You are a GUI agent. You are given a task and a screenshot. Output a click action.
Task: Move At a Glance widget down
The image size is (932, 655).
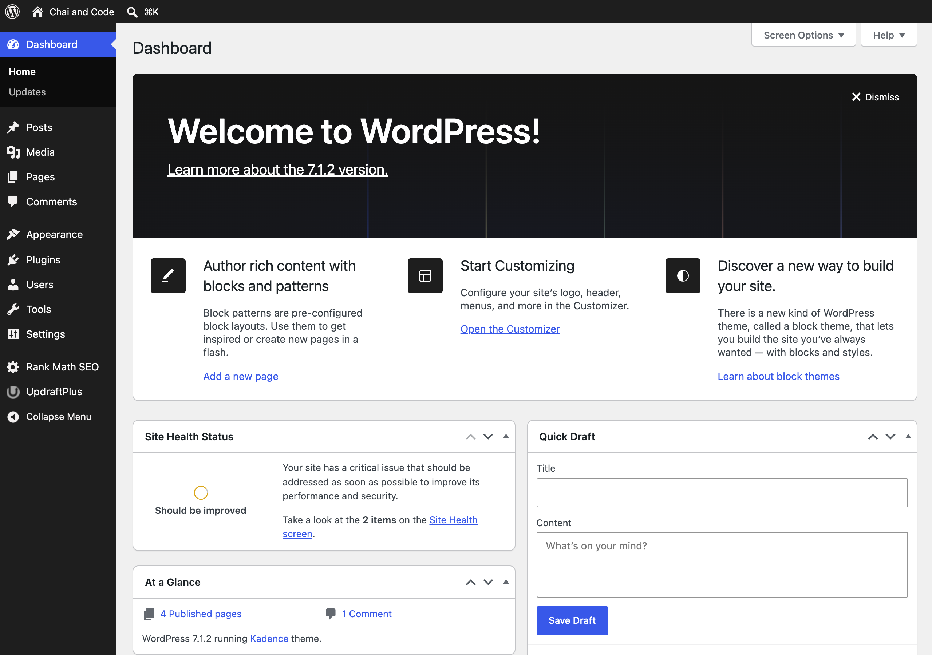[x=488, y=582]
